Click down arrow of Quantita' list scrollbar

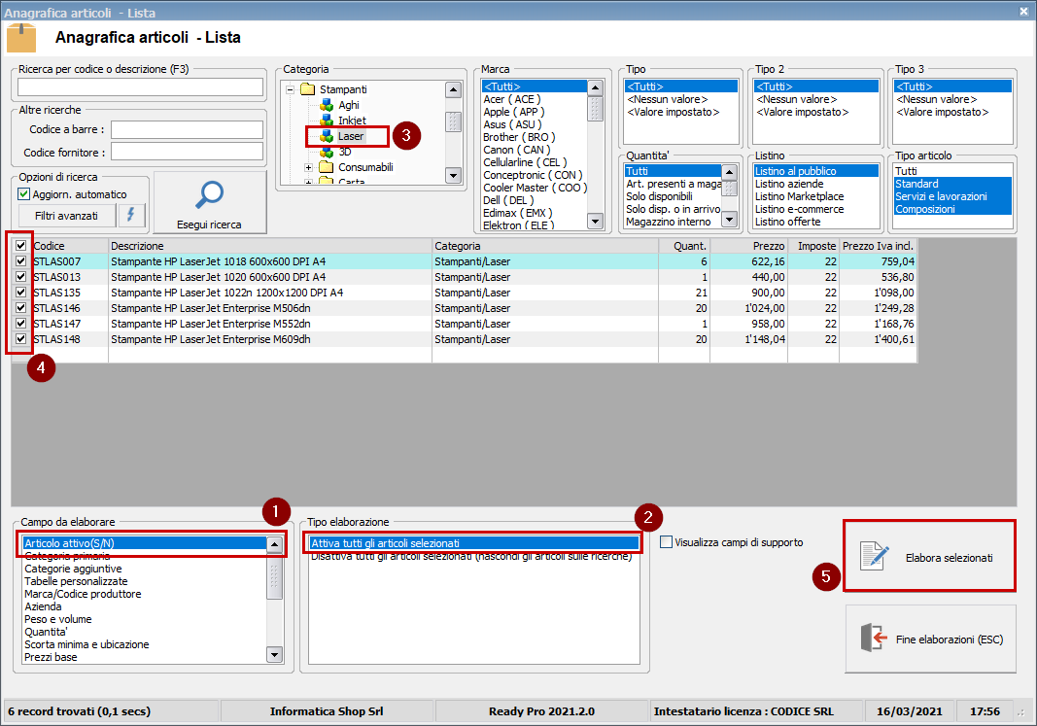[x=730, y=219]
